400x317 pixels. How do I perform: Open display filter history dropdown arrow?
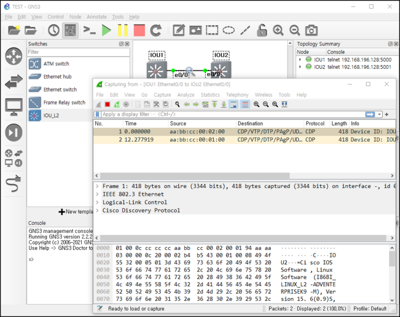pos(380,114)
